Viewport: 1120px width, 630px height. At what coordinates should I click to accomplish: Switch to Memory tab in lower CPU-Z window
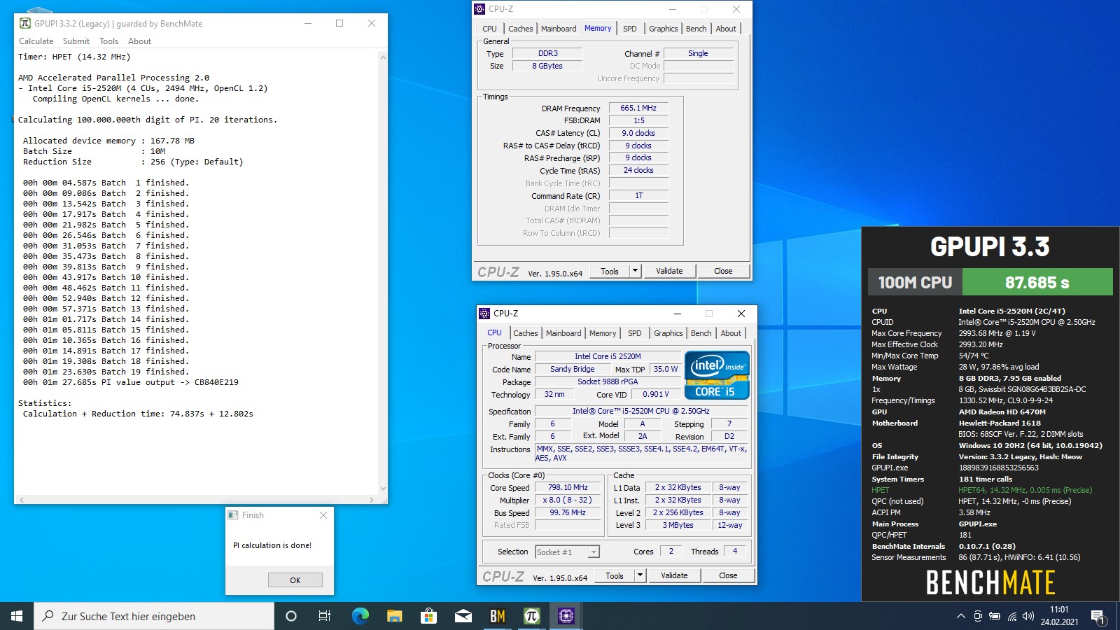coord(603,333)
